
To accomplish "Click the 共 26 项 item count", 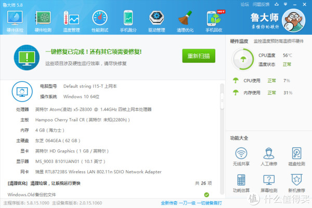I will pyautogui.click(x=203, y=183).
